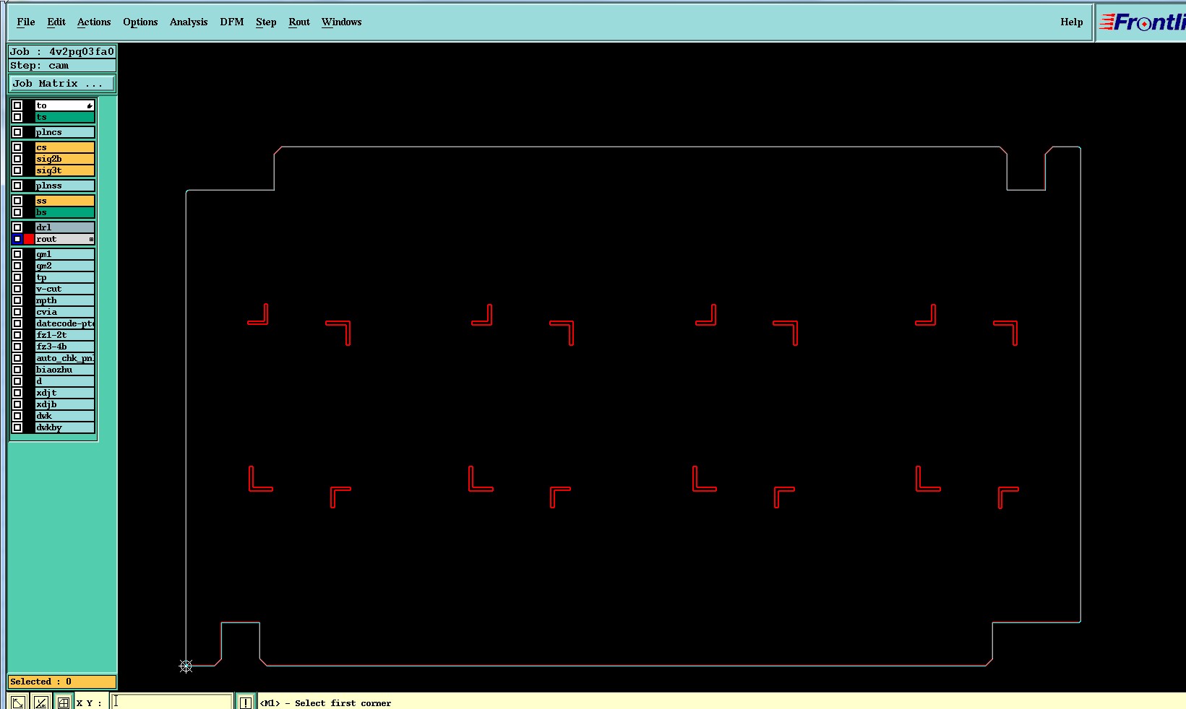The height and width of the screenshot is (709, 1186).
Task: Select the datecode-pt layer name
Action: click(x=65, y=323)
